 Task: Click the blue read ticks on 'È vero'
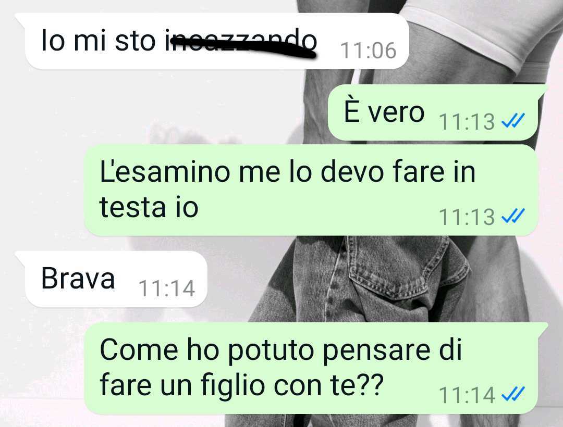513,120
